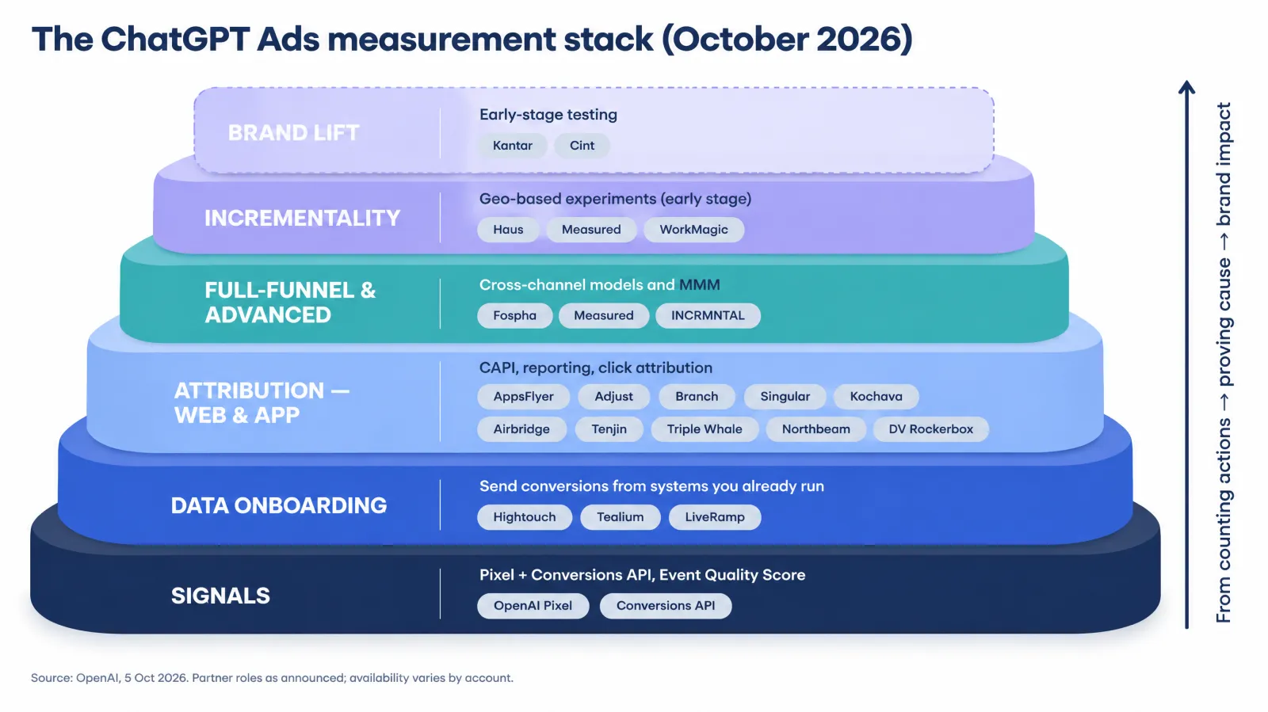Click the vertical "From counting actions" axis label
The image size is (1268, 712).
(1224, 362)
